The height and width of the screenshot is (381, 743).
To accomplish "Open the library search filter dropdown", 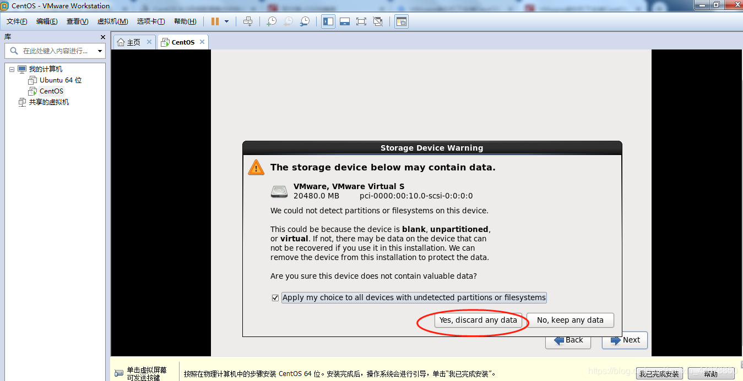I will [x=100, y=51].
